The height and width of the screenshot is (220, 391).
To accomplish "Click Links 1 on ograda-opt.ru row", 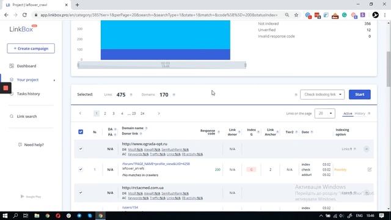I will [x=346, y=149].
